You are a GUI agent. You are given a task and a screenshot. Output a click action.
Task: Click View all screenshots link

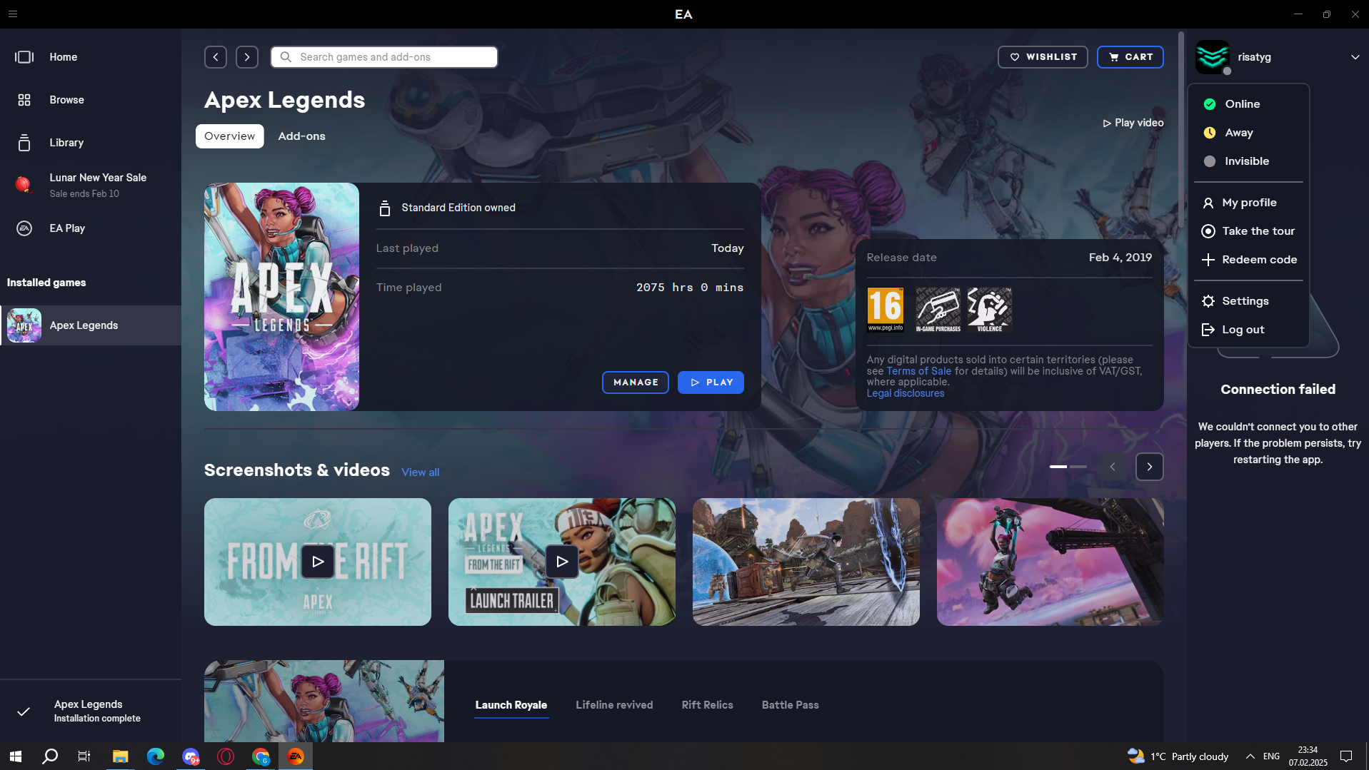[420, 472]
